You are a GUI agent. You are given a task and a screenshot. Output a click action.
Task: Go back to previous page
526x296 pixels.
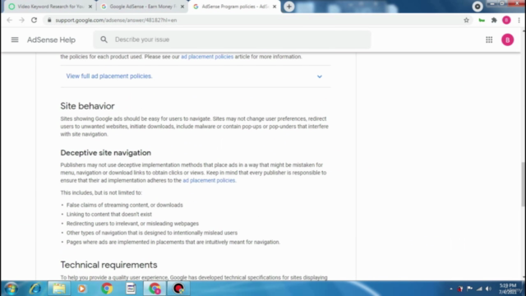click(x=9, y=20)
